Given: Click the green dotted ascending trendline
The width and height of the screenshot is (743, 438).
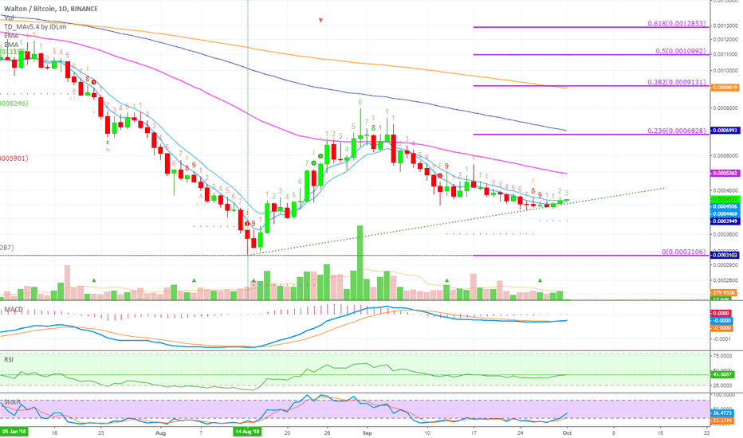Looking at the screenshot, I should tap(458, 221).
